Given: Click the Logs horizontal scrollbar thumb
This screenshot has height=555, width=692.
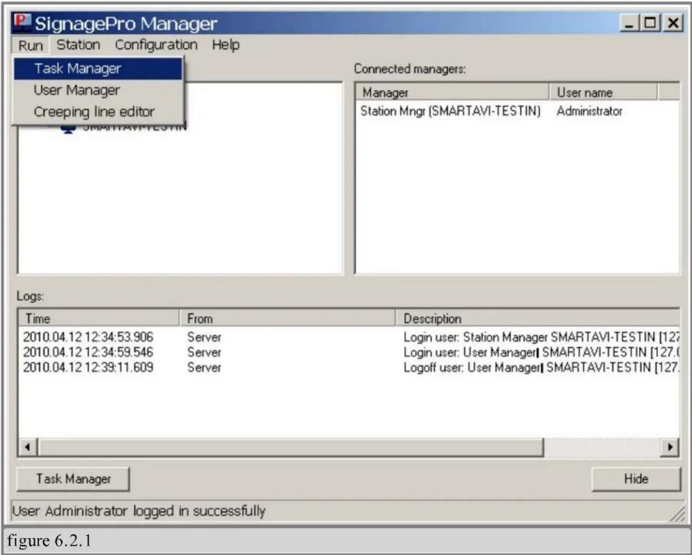Looking at the screenshot, I should pos(291,448).
